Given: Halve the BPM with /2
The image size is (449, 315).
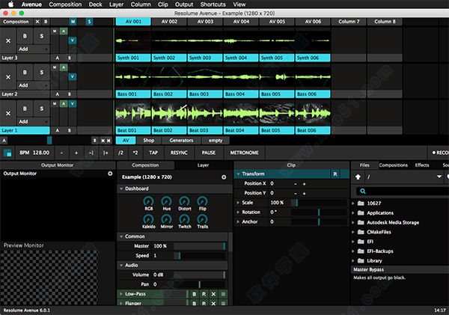Looking at the screenshot, I should tap(120, 153).
